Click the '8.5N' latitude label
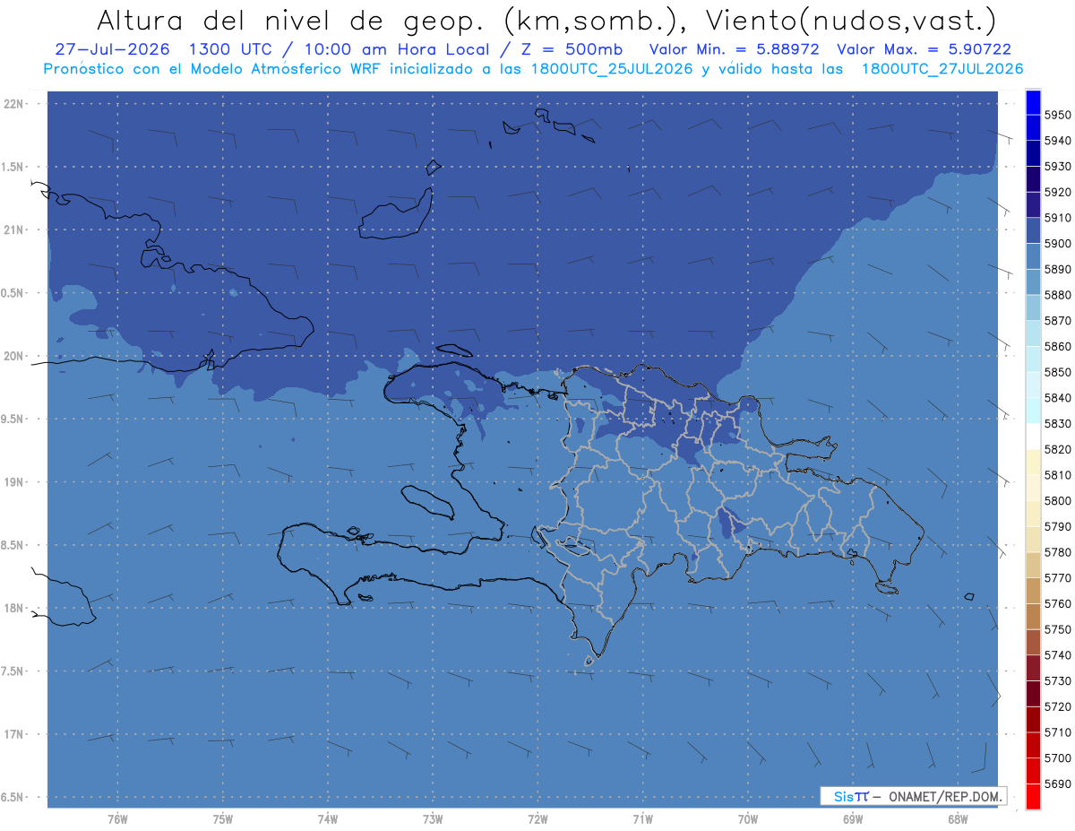 pyautogui.click(x=13, y=545)
